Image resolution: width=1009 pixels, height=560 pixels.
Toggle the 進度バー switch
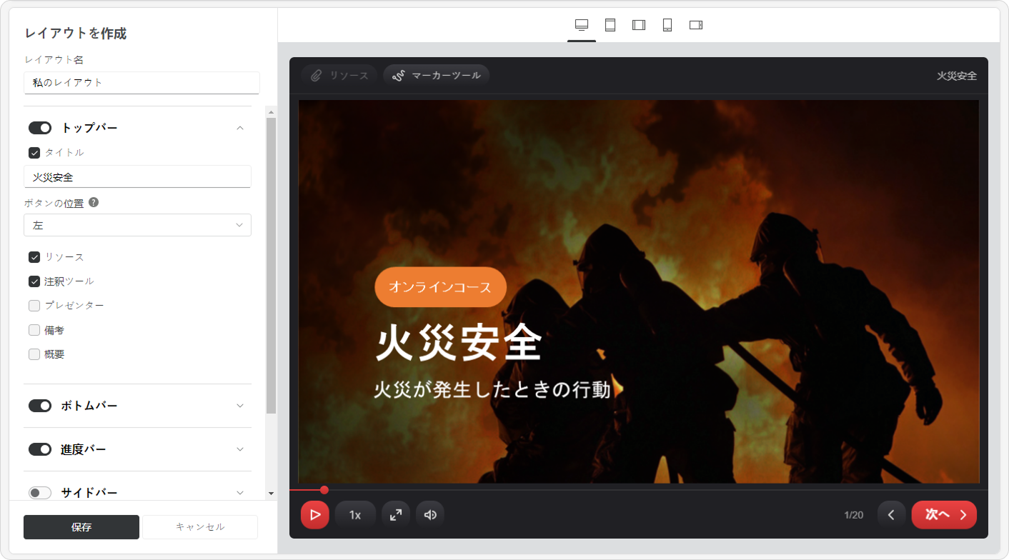click(x=40, y=449)
